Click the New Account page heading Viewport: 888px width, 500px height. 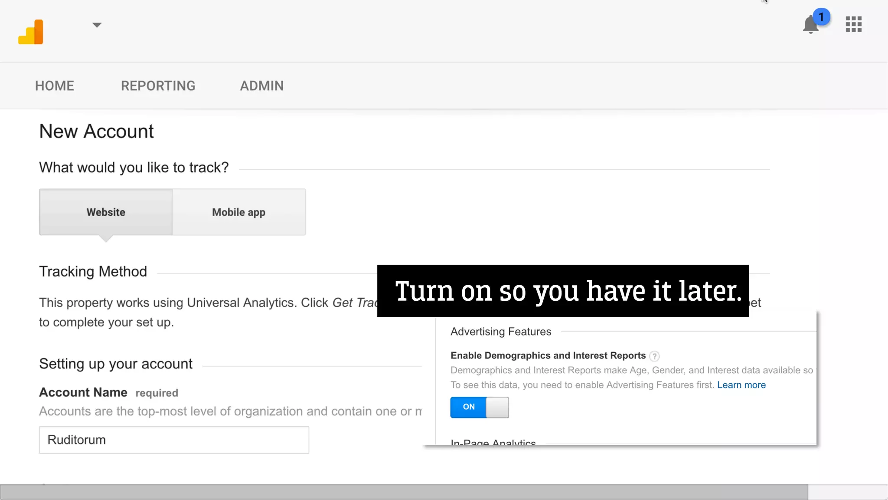(96, 132)
